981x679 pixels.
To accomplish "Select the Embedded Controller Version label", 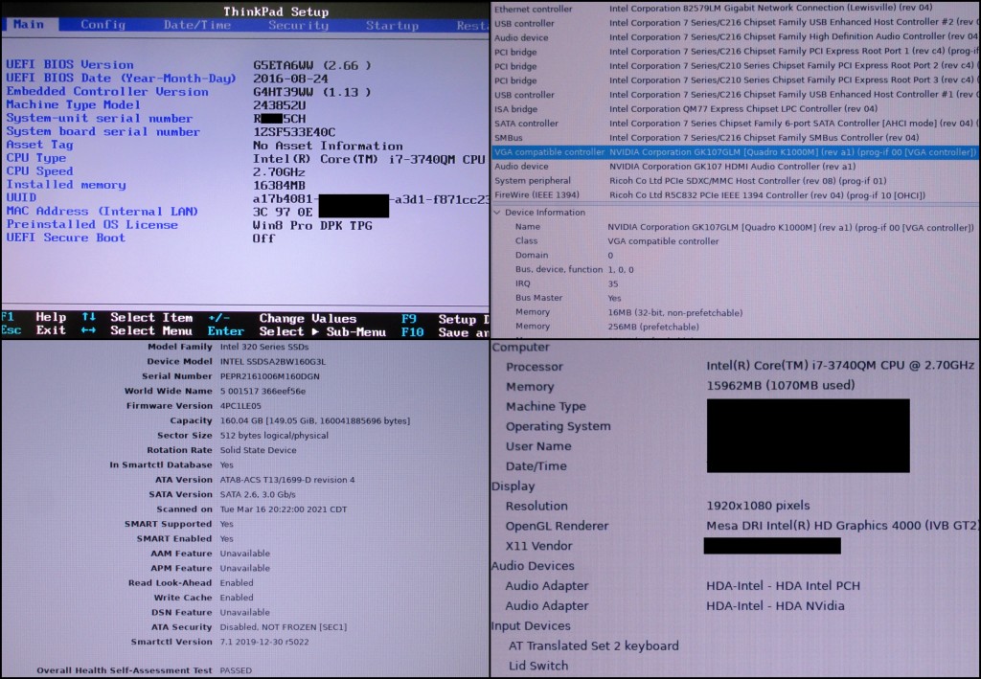I will point(107,91).
